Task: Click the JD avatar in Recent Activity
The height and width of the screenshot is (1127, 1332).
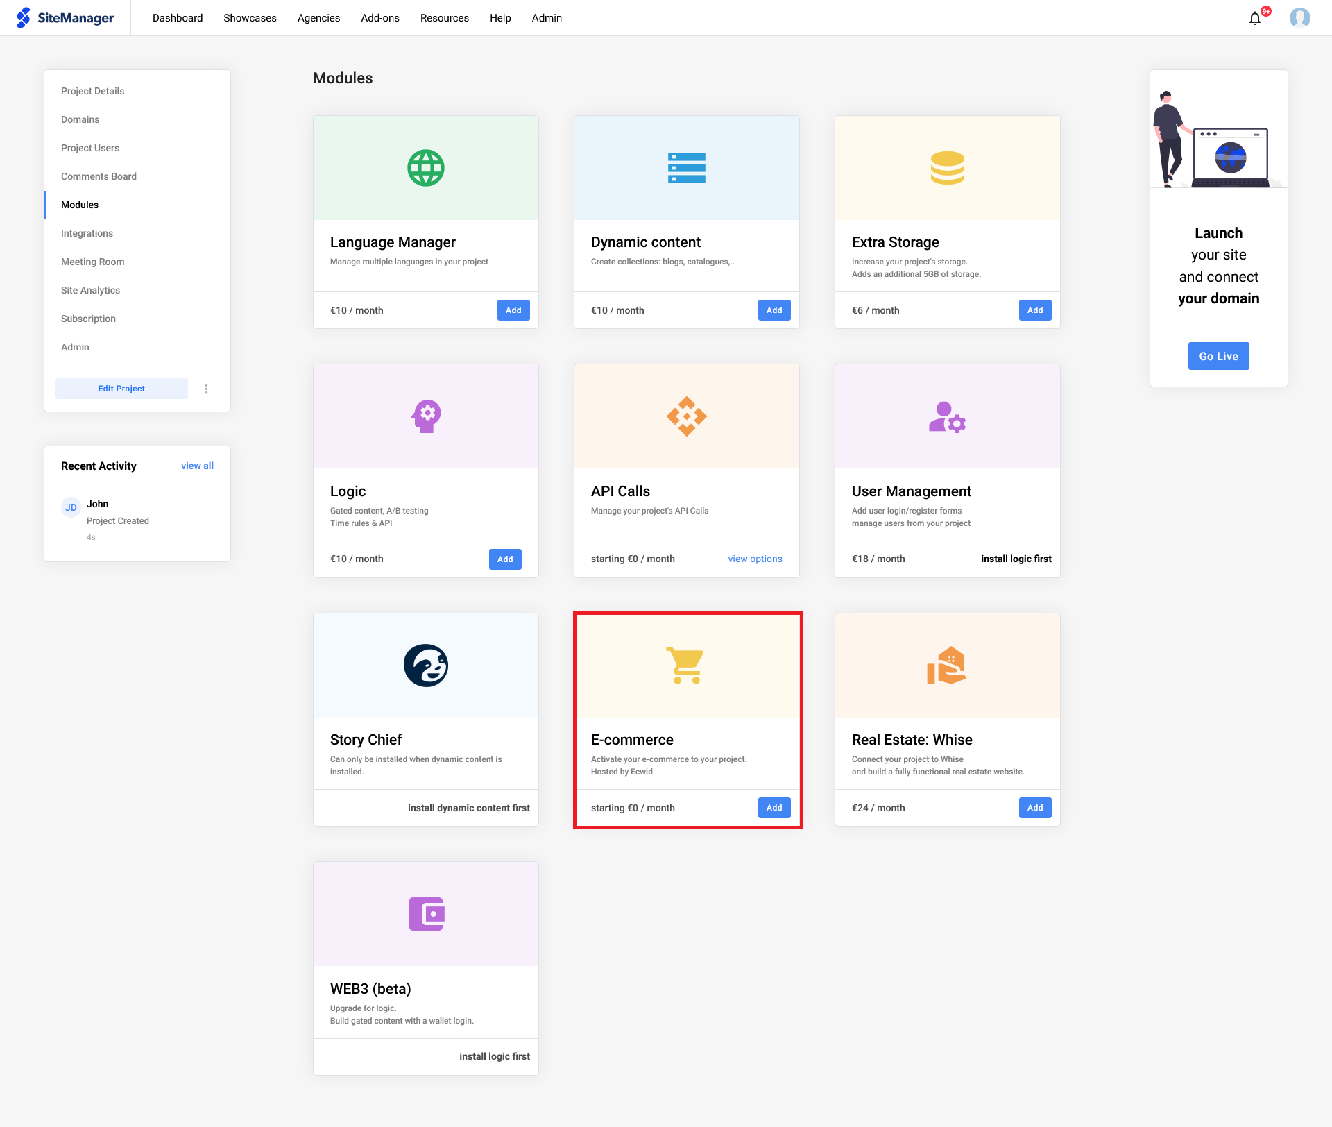Action: [71, 507]
